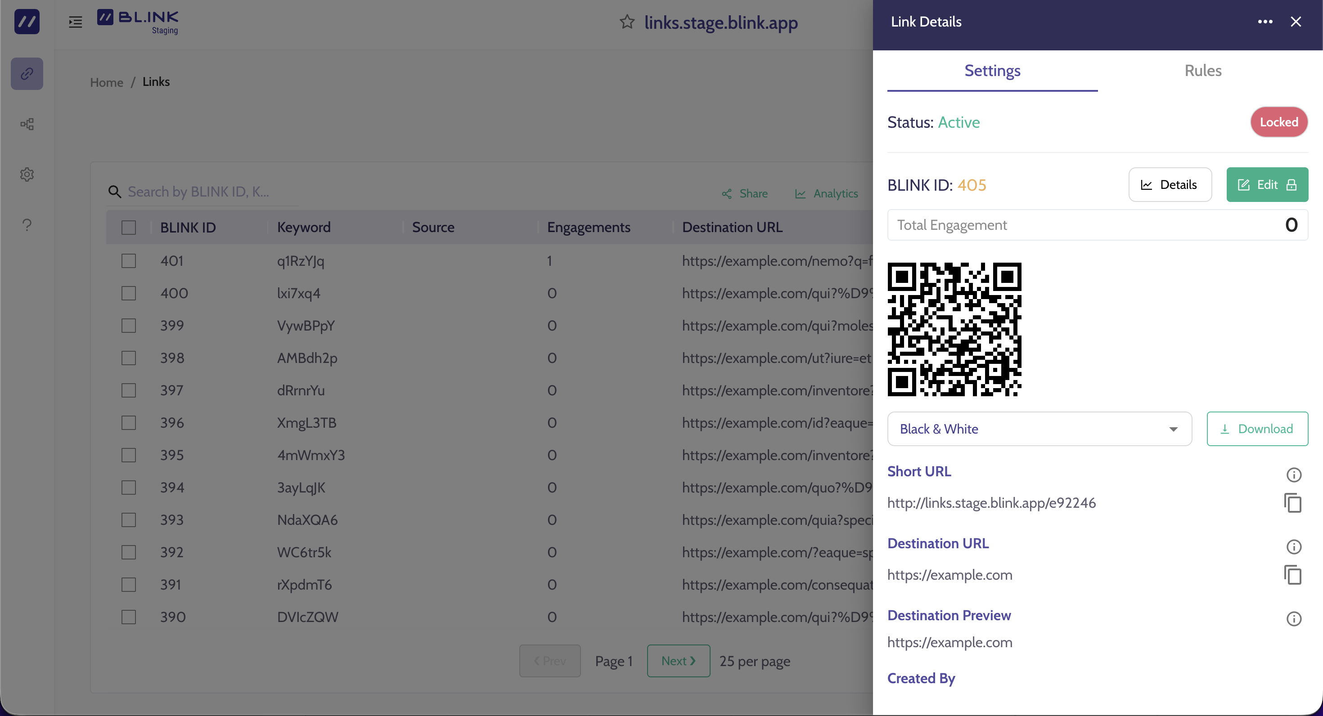Image resolution: width=1323 pixels, height=716 pixels.
Task: Copy the Short URL to clipboard
Action: [x=1293, y=502]
